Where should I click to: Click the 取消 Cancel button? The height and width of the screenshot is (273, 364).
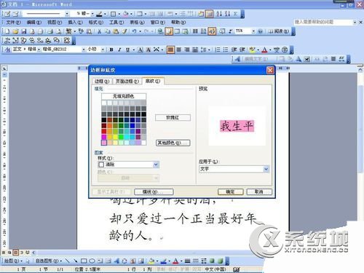259,191
